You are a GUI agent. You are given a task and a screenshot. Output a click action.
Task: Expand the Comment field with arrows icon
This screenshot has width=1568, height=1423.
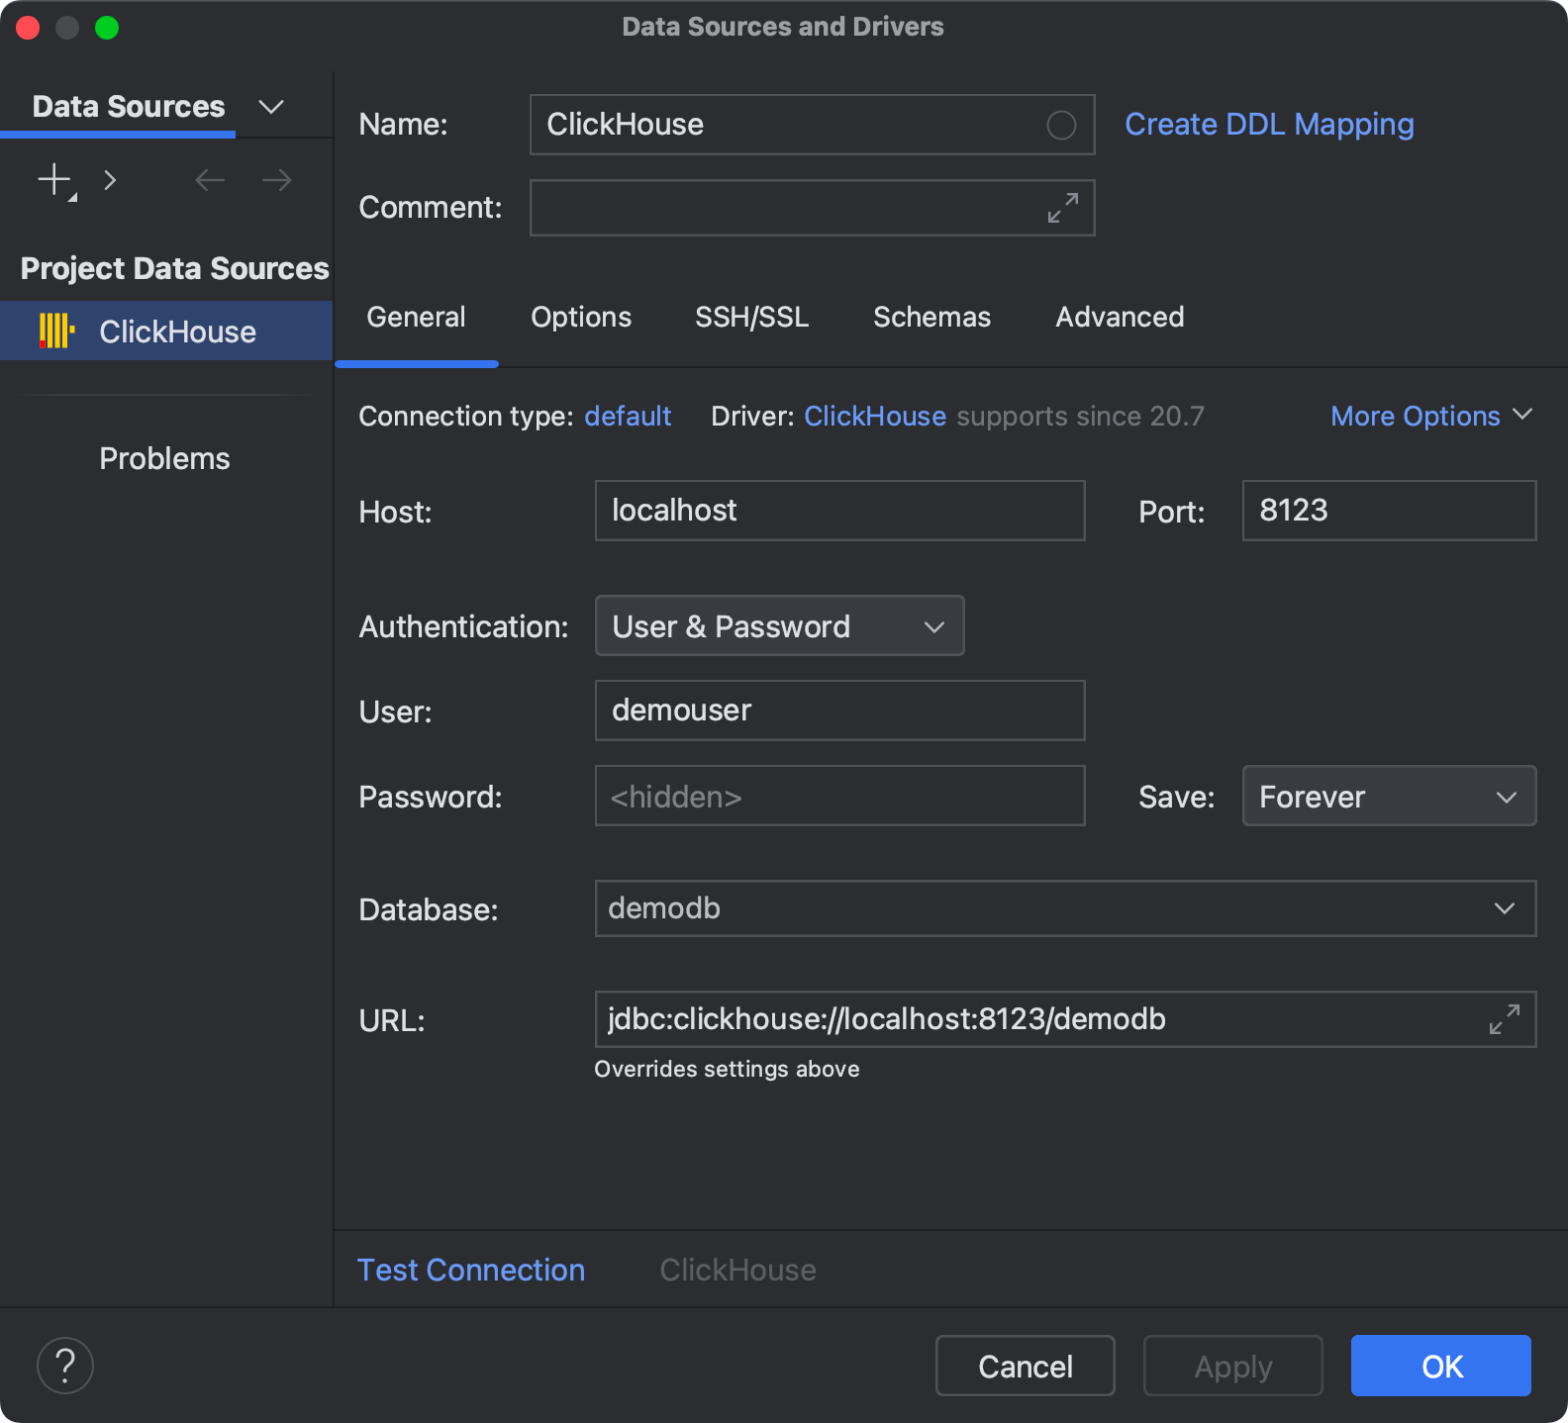[x=1063, y=208]
